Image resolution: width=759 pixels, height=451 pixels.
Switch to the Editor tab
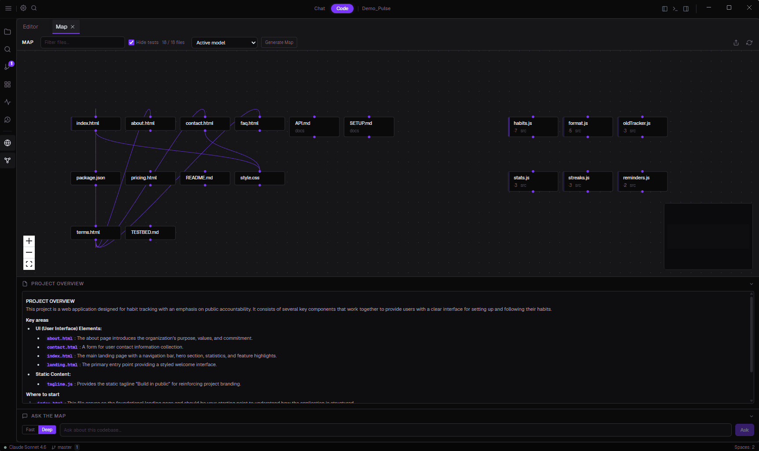tap(30, 27)
